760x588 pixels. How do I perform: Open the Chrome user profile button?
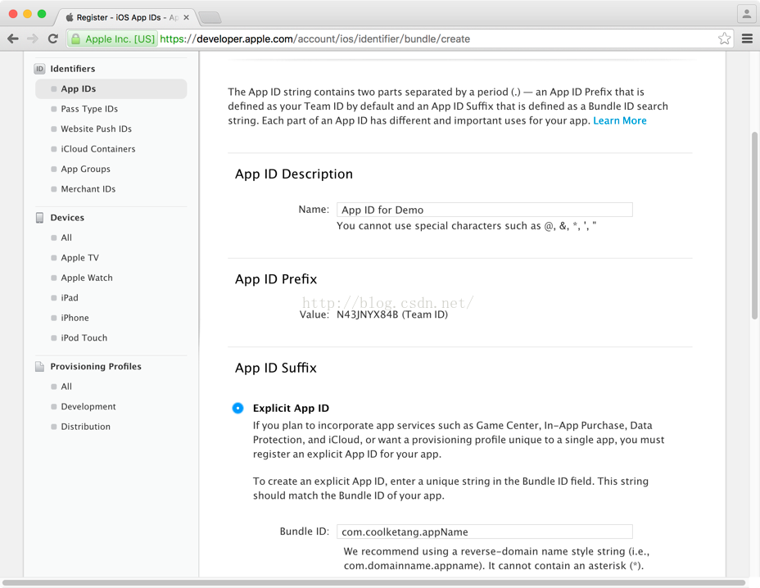pos(746,14)
